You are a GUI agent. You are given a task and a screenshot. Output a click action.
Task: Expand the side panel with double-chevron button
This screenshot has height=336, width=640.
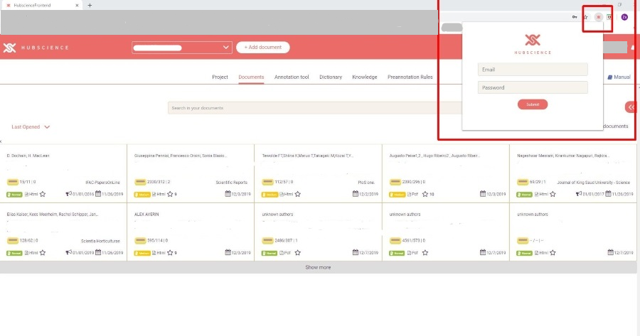tap(631, 107)
